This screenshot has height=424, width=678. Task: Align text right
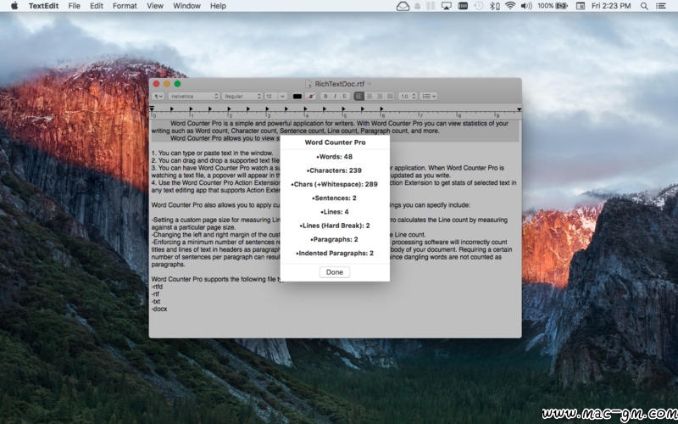[379, 96]
